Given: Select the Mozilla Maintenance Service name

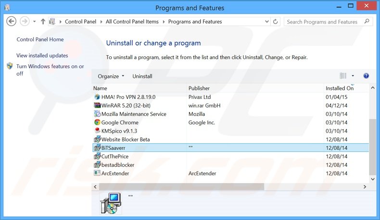Looking at the screenshot, I should [134, 114].
